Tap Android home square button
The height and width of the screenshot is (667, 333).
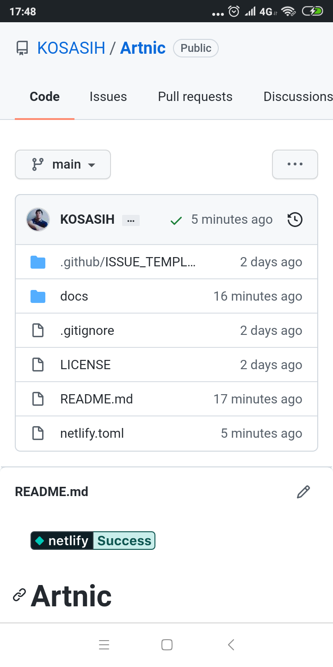pos(167,645)
